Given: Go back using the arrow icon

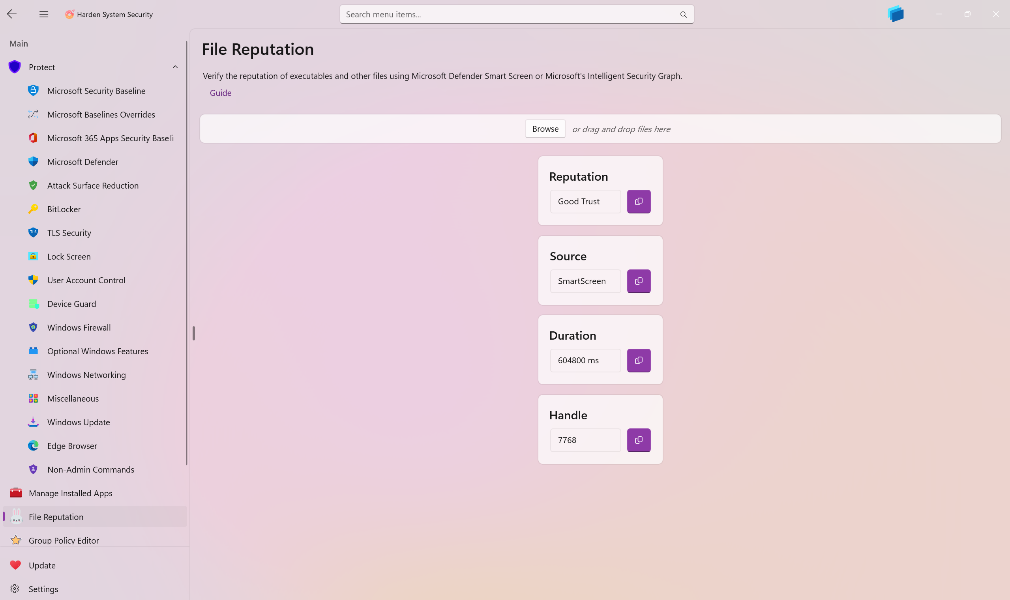Looking at the screenshot, I should [12, 15].
